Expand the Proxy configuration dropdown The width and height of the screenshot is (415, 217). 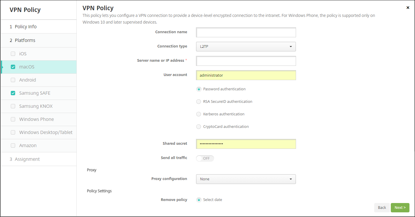click(246, 179)
